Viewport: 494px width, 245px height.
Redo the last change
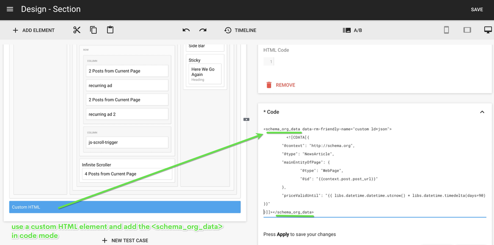[203, 30]
